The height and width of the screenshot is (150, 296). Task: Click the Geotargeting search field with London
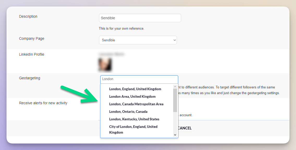(139, 79)
